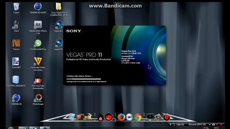This screenshot has height=129, width=230.
Task: Open the OUTROS ARQUIVOS folder
Action: pos(16,81)
